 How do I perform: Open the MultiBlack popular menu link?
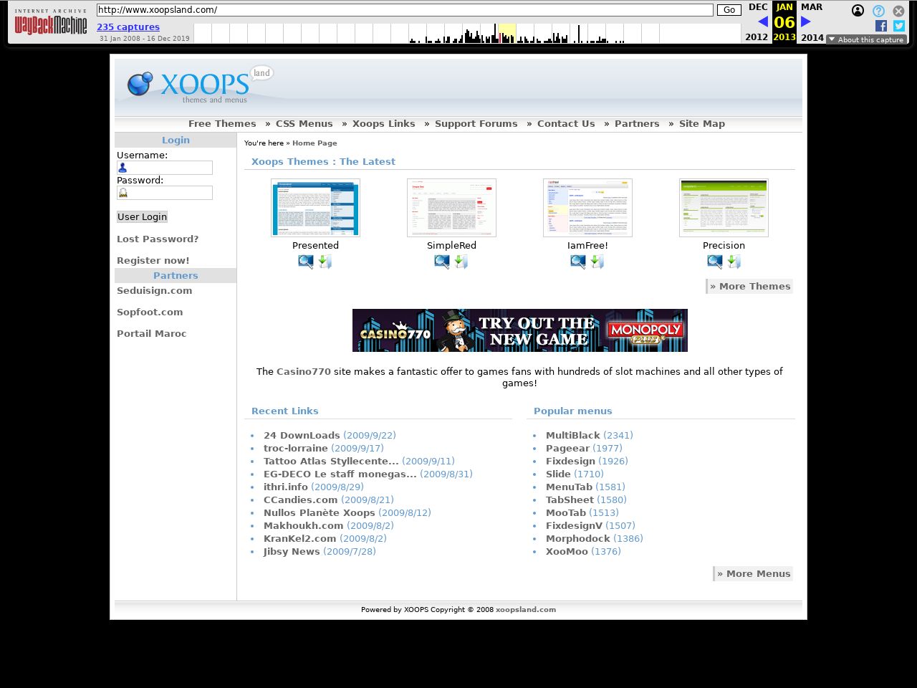coord(572,435)
